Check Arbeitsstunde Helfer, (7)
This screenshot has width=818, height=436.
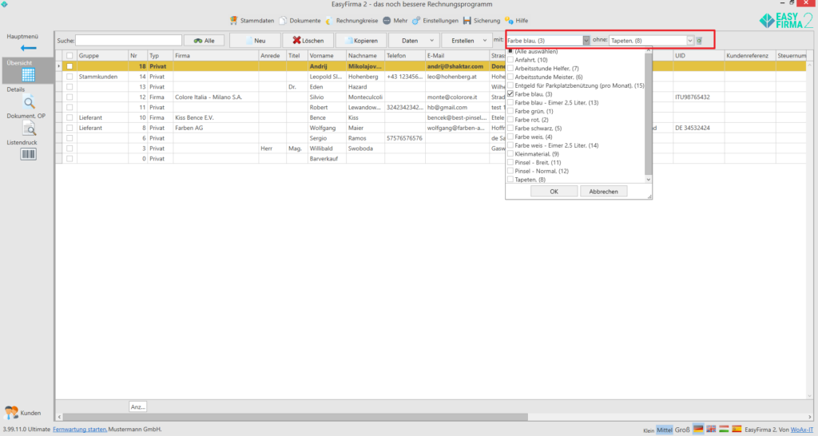pos(510,69)
